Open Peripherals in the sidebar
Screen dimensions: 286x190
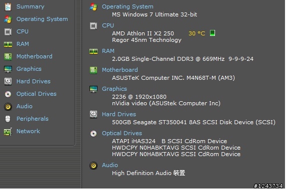(x=32, y=119)
